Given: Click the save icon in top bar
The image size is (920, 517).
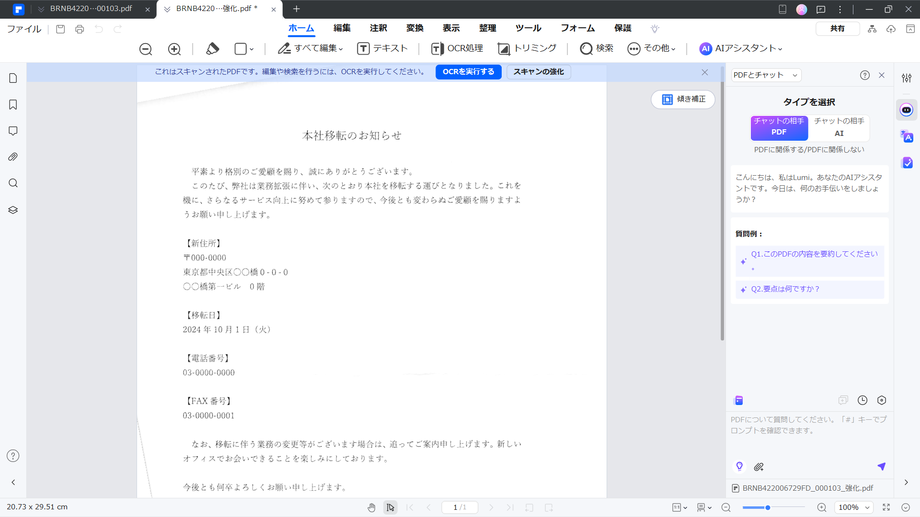Looking at the screenshot, I should 60,29.
